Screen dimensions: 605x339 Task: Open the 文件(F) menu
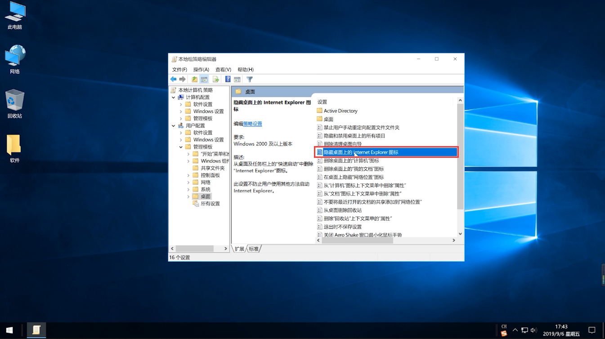(179, 70)
